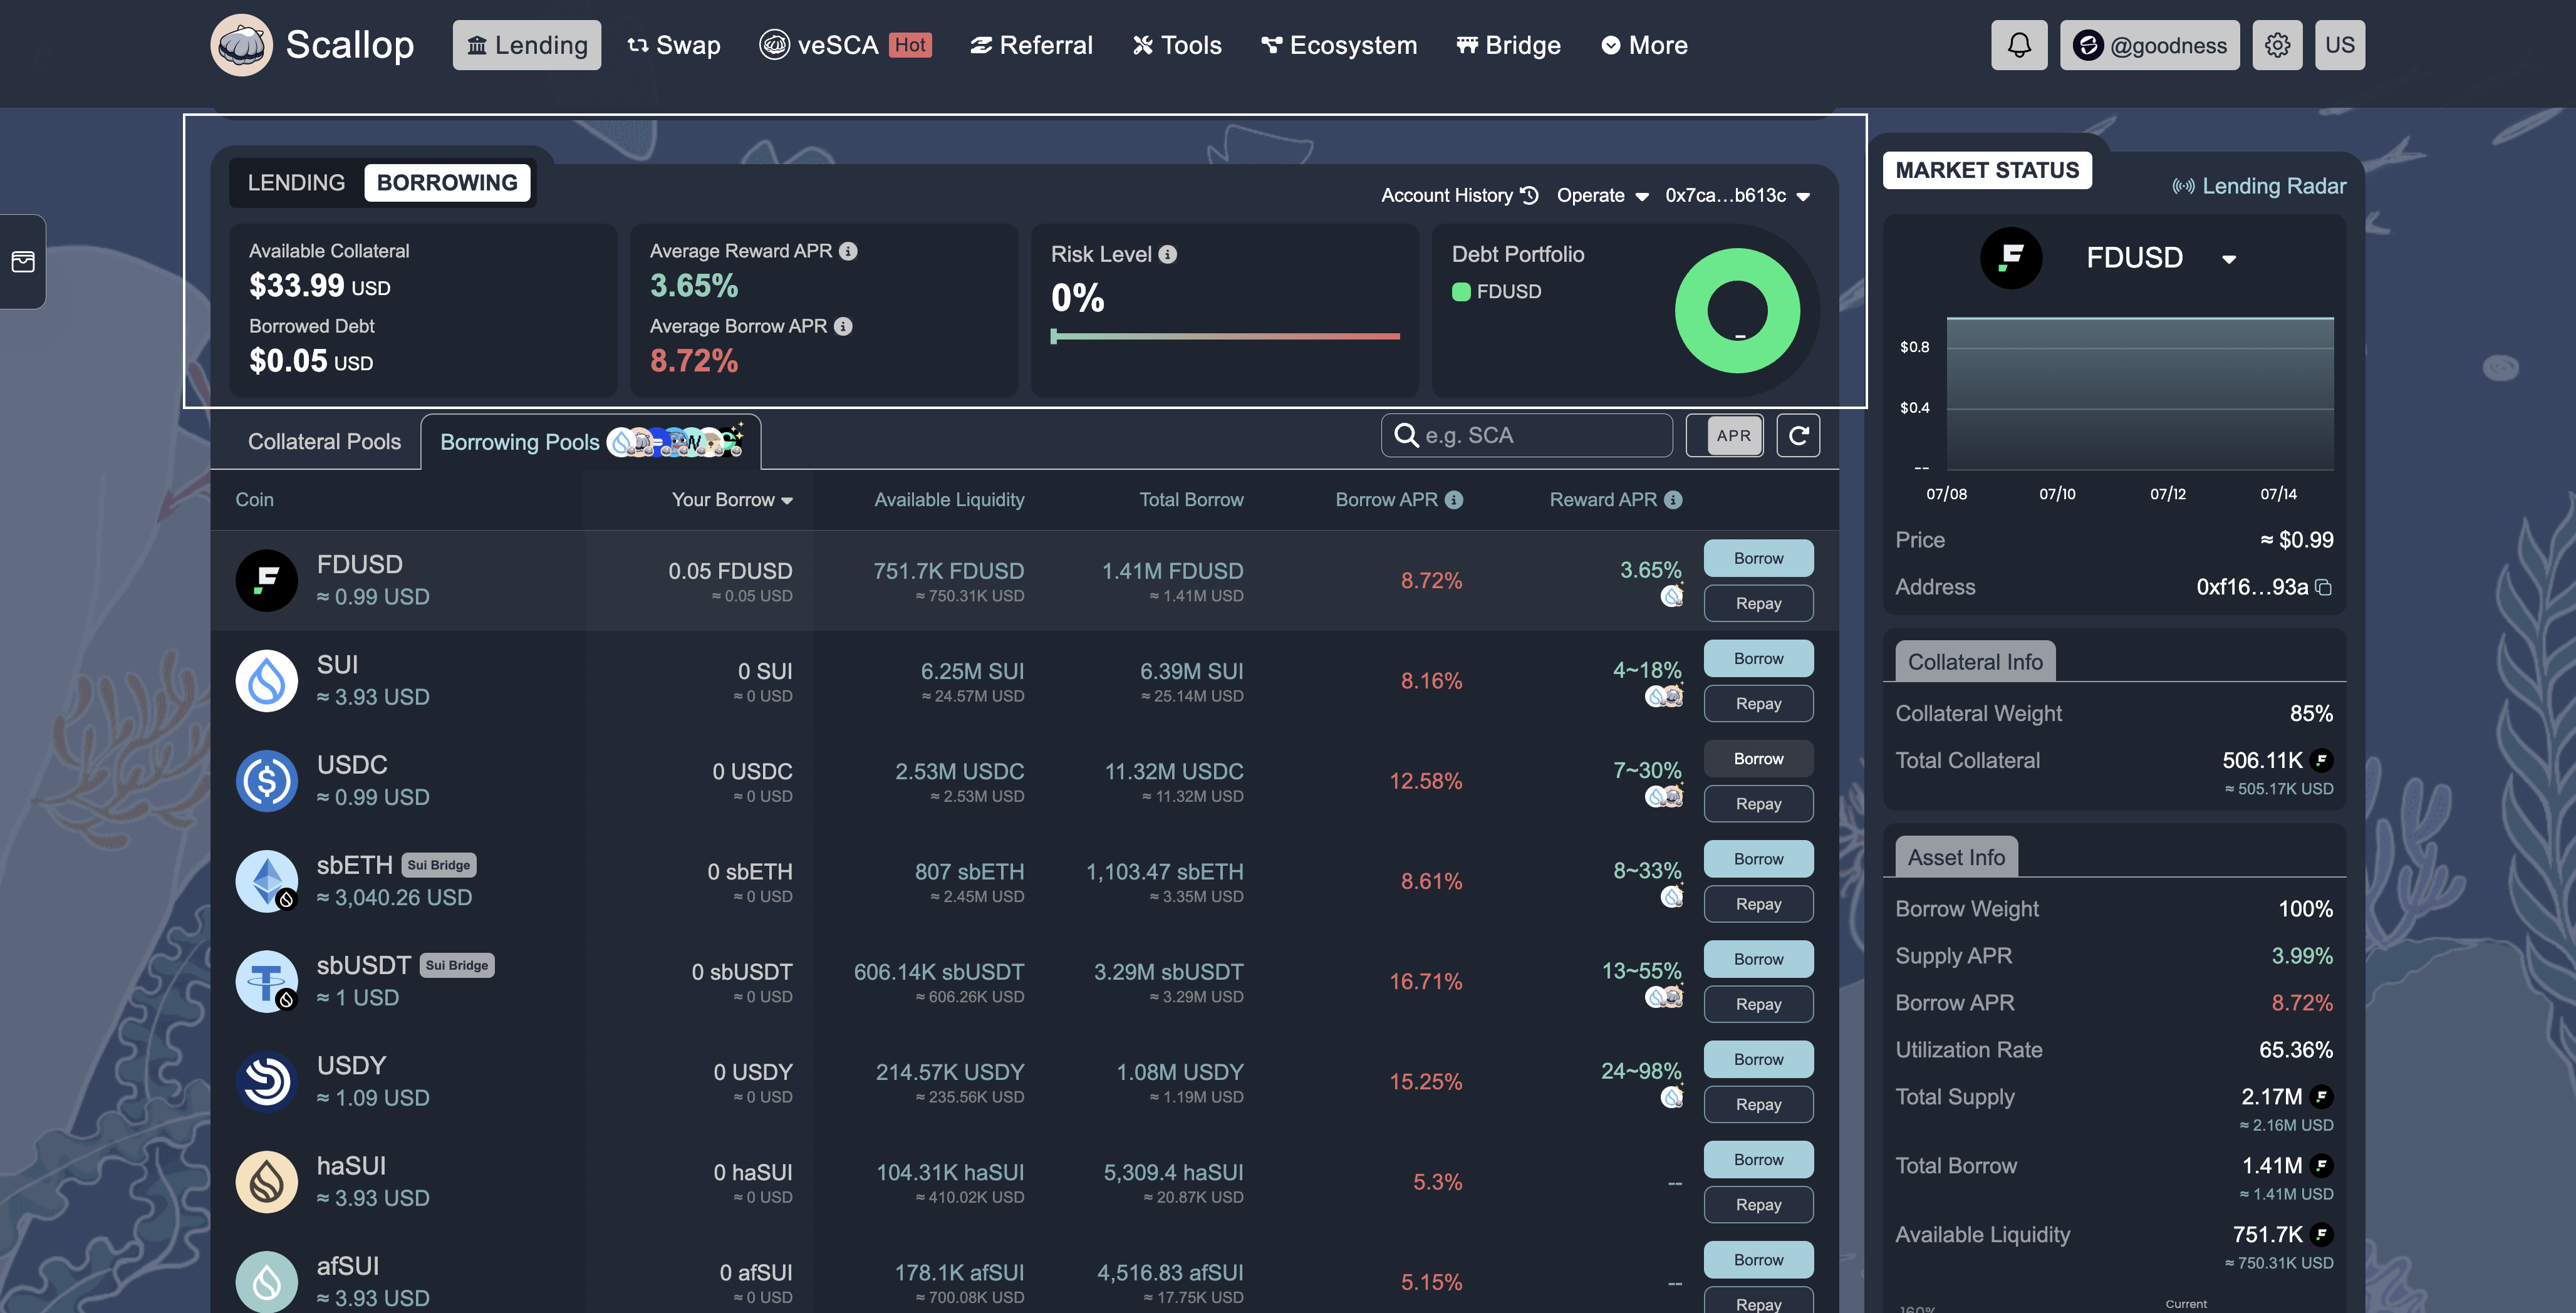Open settings gear icon
Image resolution: width=2576 pixels, height=1313 pixels.
tap(2277, 45)
